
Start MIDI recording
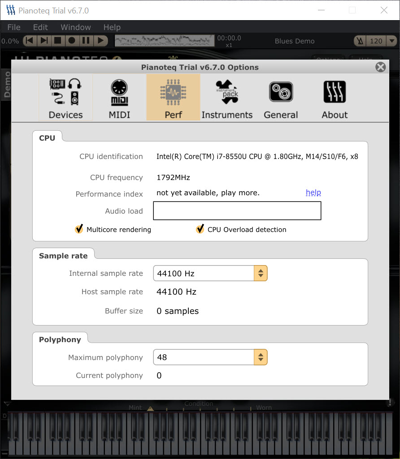click(72, 40)
